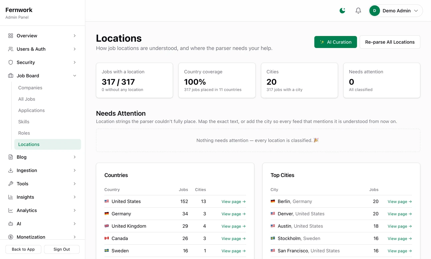Open View page for Stockholm

[400, 239]
